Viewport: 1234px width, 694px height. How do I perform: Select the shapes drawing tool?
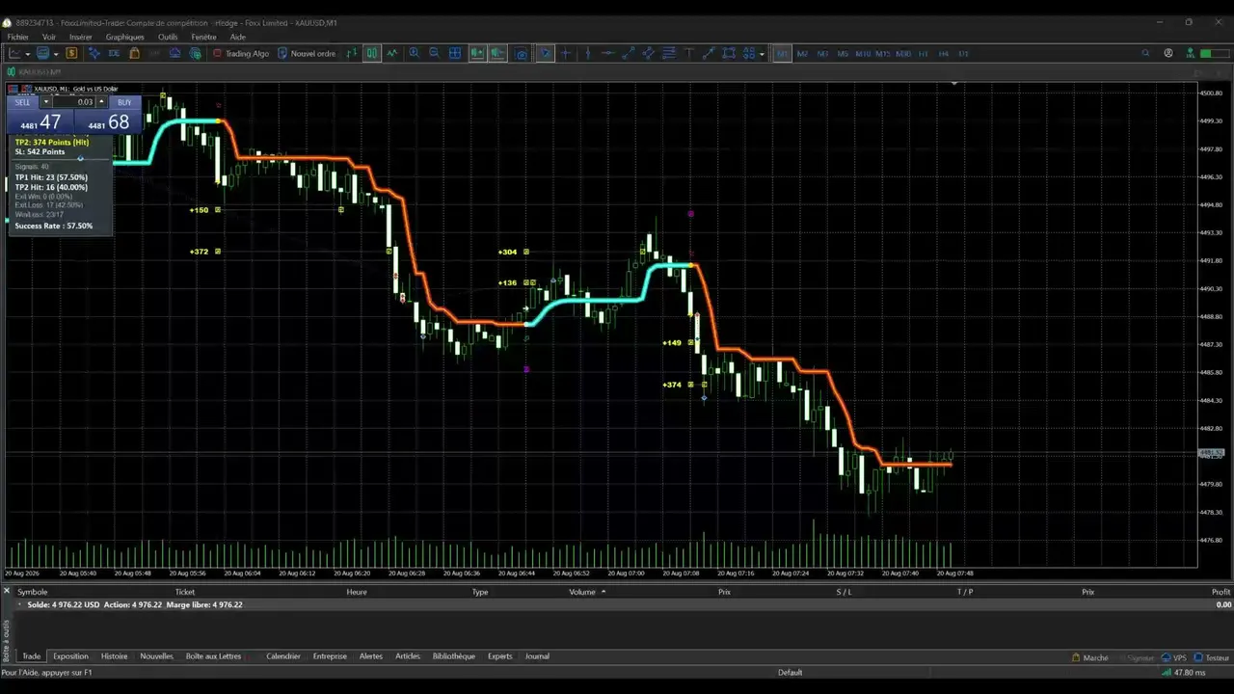(729, 53)
